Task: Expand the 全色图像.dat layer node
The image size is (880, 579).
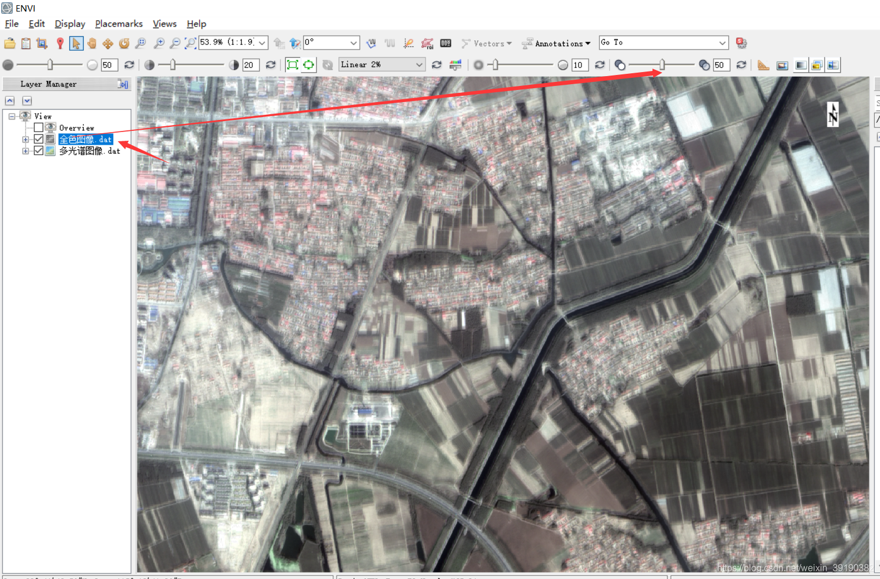Action: click(x=25, y=140)
